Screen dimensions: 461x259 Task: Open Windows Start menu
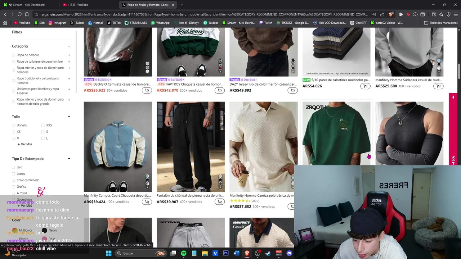coord(108,253)
